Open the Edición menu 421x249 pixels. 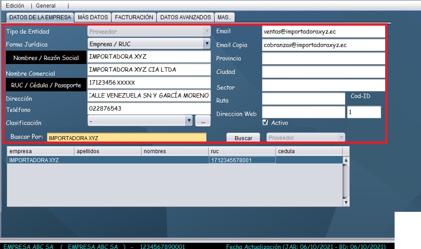tap(15, 6)
